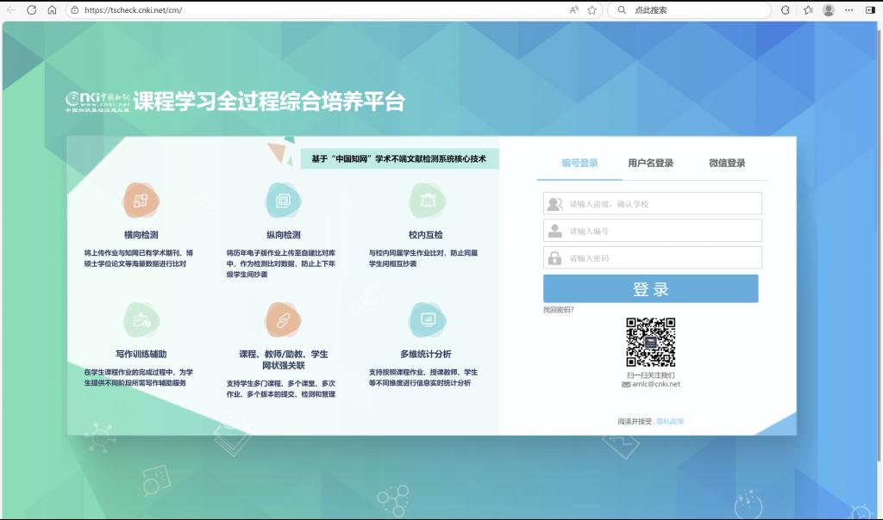The width and height of the screenshot is (883, 520).
Task: Open the browser profile avatar
Action: tap(829, 10)
